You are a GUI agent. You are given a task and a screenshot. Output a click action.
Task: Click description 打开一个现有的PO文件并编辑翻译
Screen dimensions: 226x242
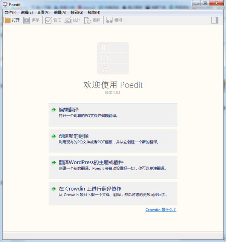pyautogui.click(x=89, y=116)
